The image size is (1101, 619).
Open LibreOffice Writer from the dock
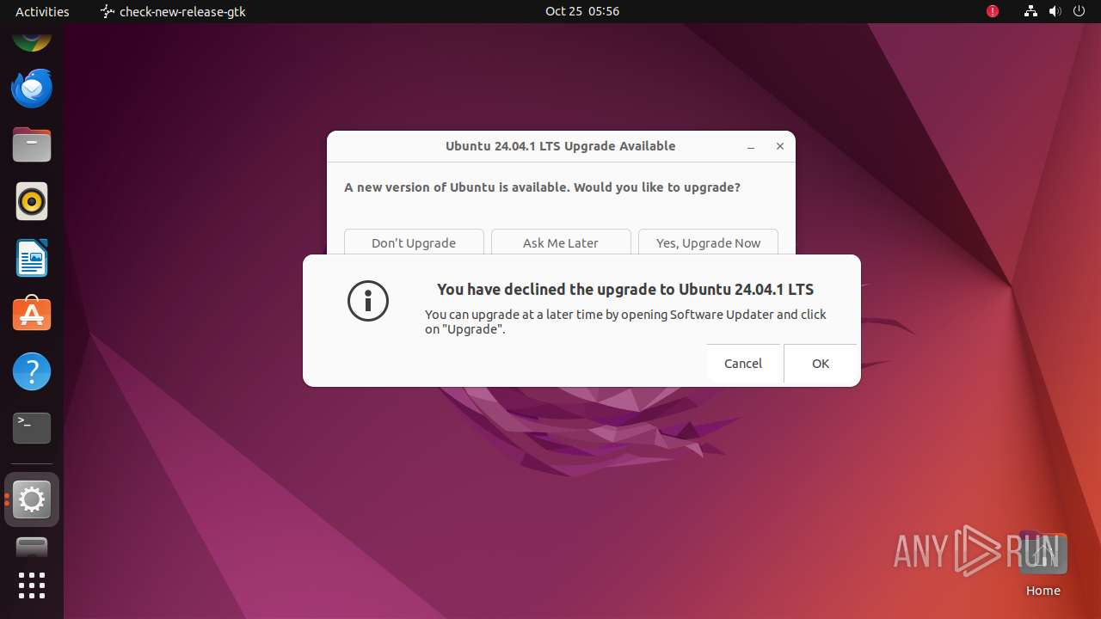[x=32, y=258]
